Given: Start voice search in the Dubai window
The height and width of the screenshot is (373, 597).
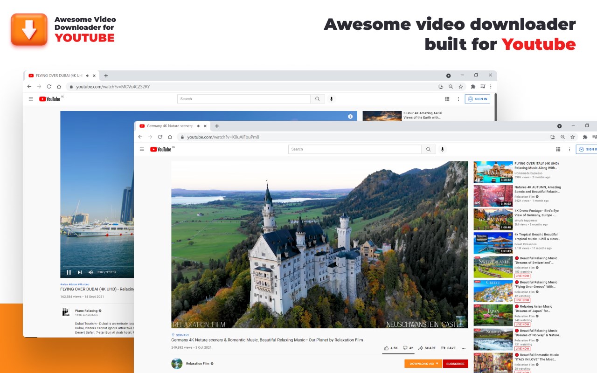Looking at the screenshot, I should [332, 99].
